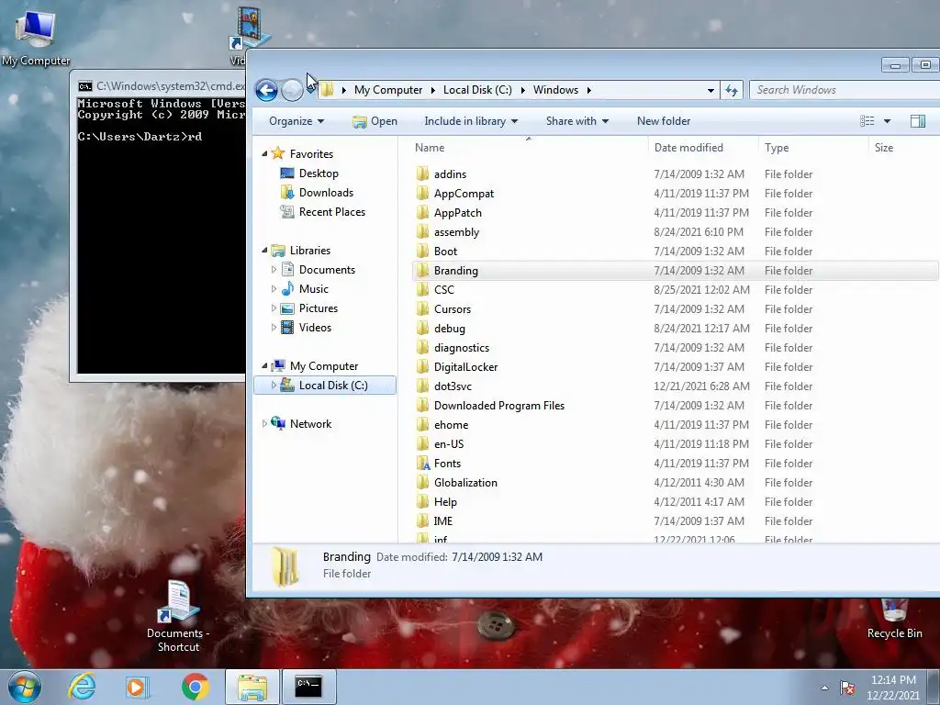
Task: Expand the Network tree node
Action: point(264,424)
